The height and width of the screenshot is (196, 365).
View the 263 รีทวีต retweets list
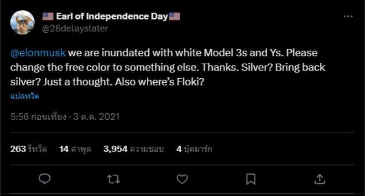28,149
